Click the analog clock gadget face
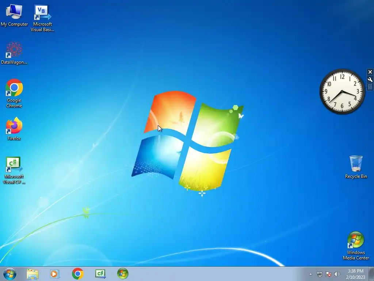Screen dimensions: 374x281 click(x=342, y=91)
